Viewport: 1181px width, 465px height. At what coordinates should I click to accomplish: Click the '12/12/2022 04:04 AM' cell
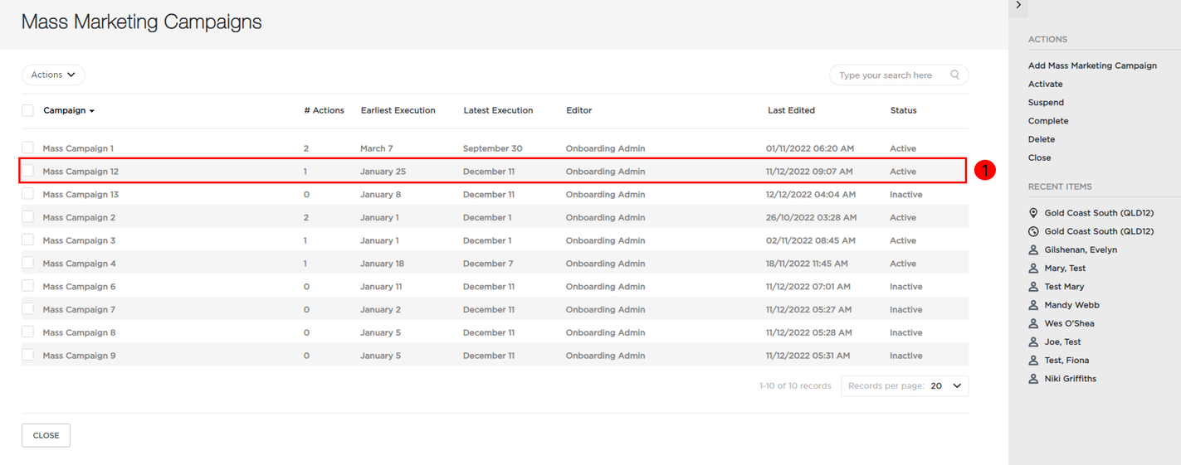(x=811, y=195)
